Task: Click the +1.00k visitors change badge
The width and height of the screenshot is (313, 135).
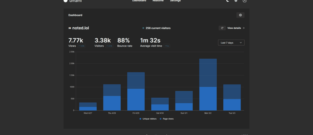Action: 109,46
